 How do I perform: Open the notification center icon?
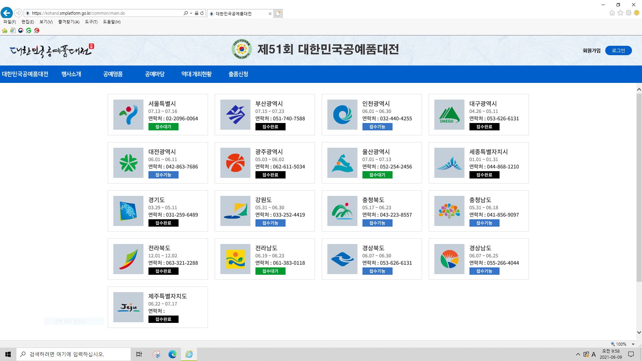pos(631,354)
